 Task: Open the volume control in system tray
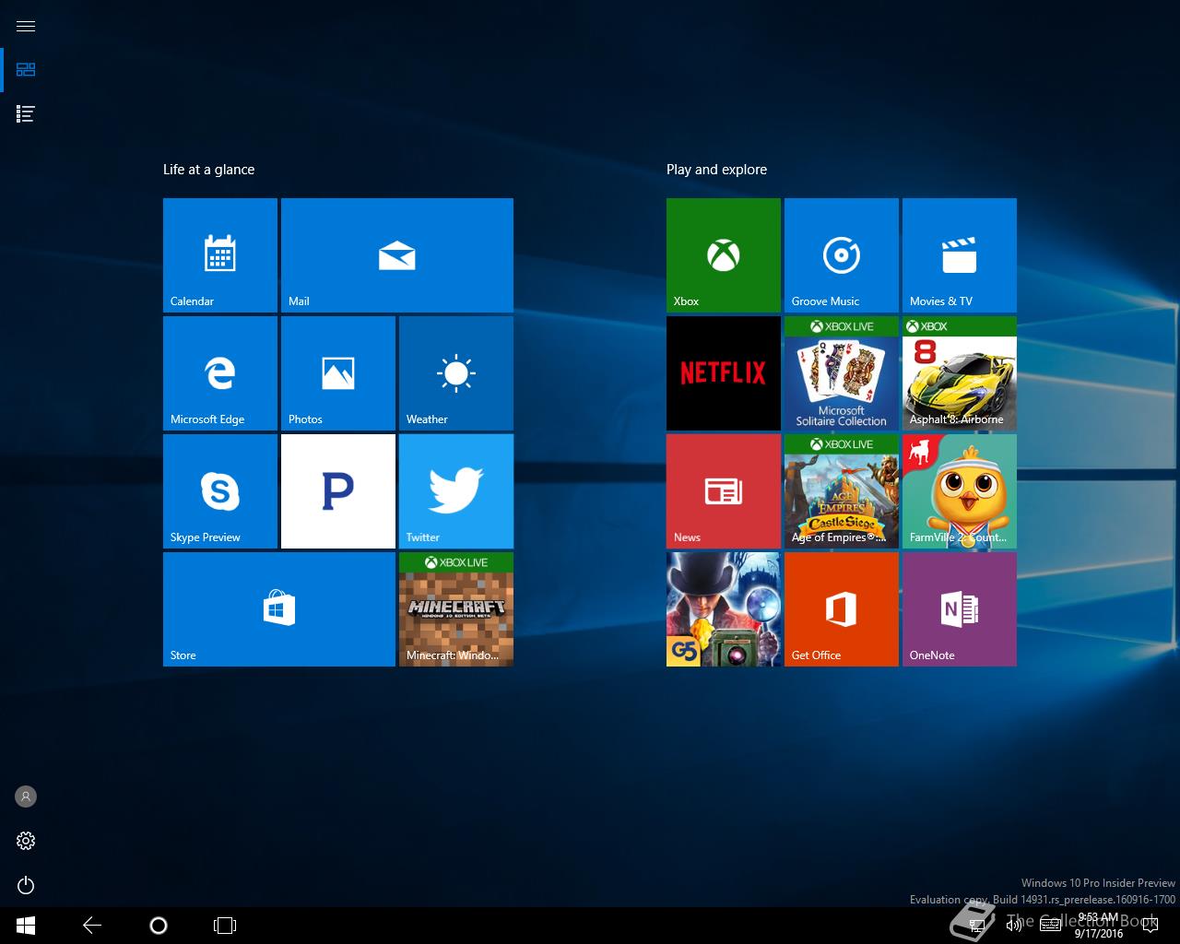(1014, 926)
